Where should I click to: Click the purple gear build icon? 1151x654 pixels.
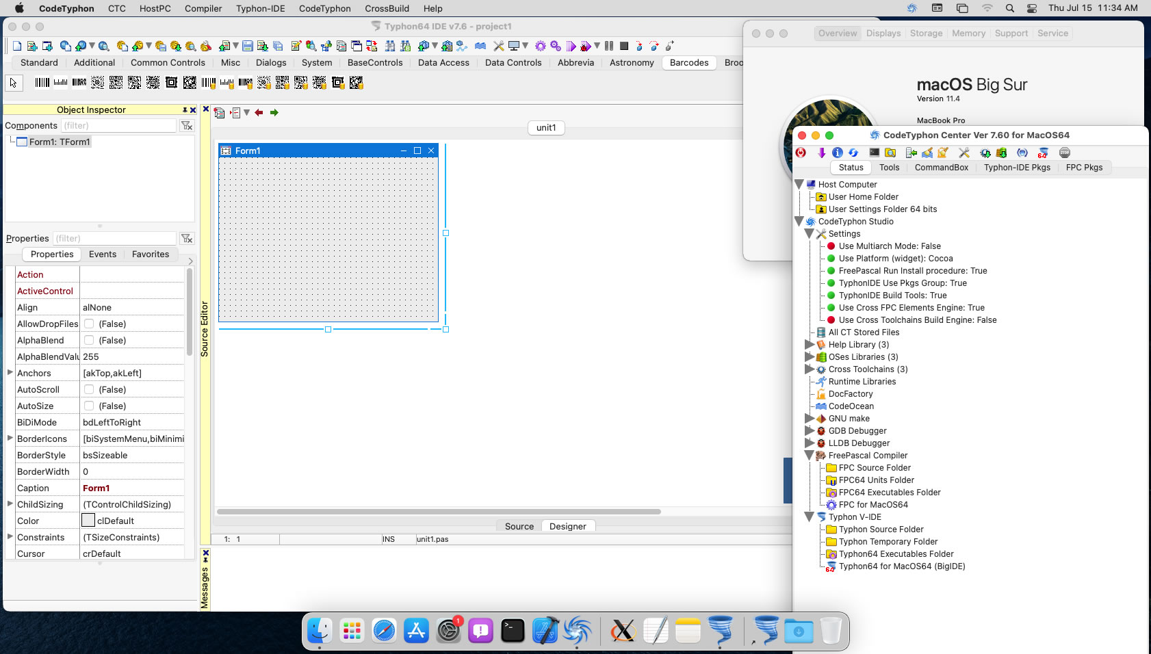tap(541, 46)
